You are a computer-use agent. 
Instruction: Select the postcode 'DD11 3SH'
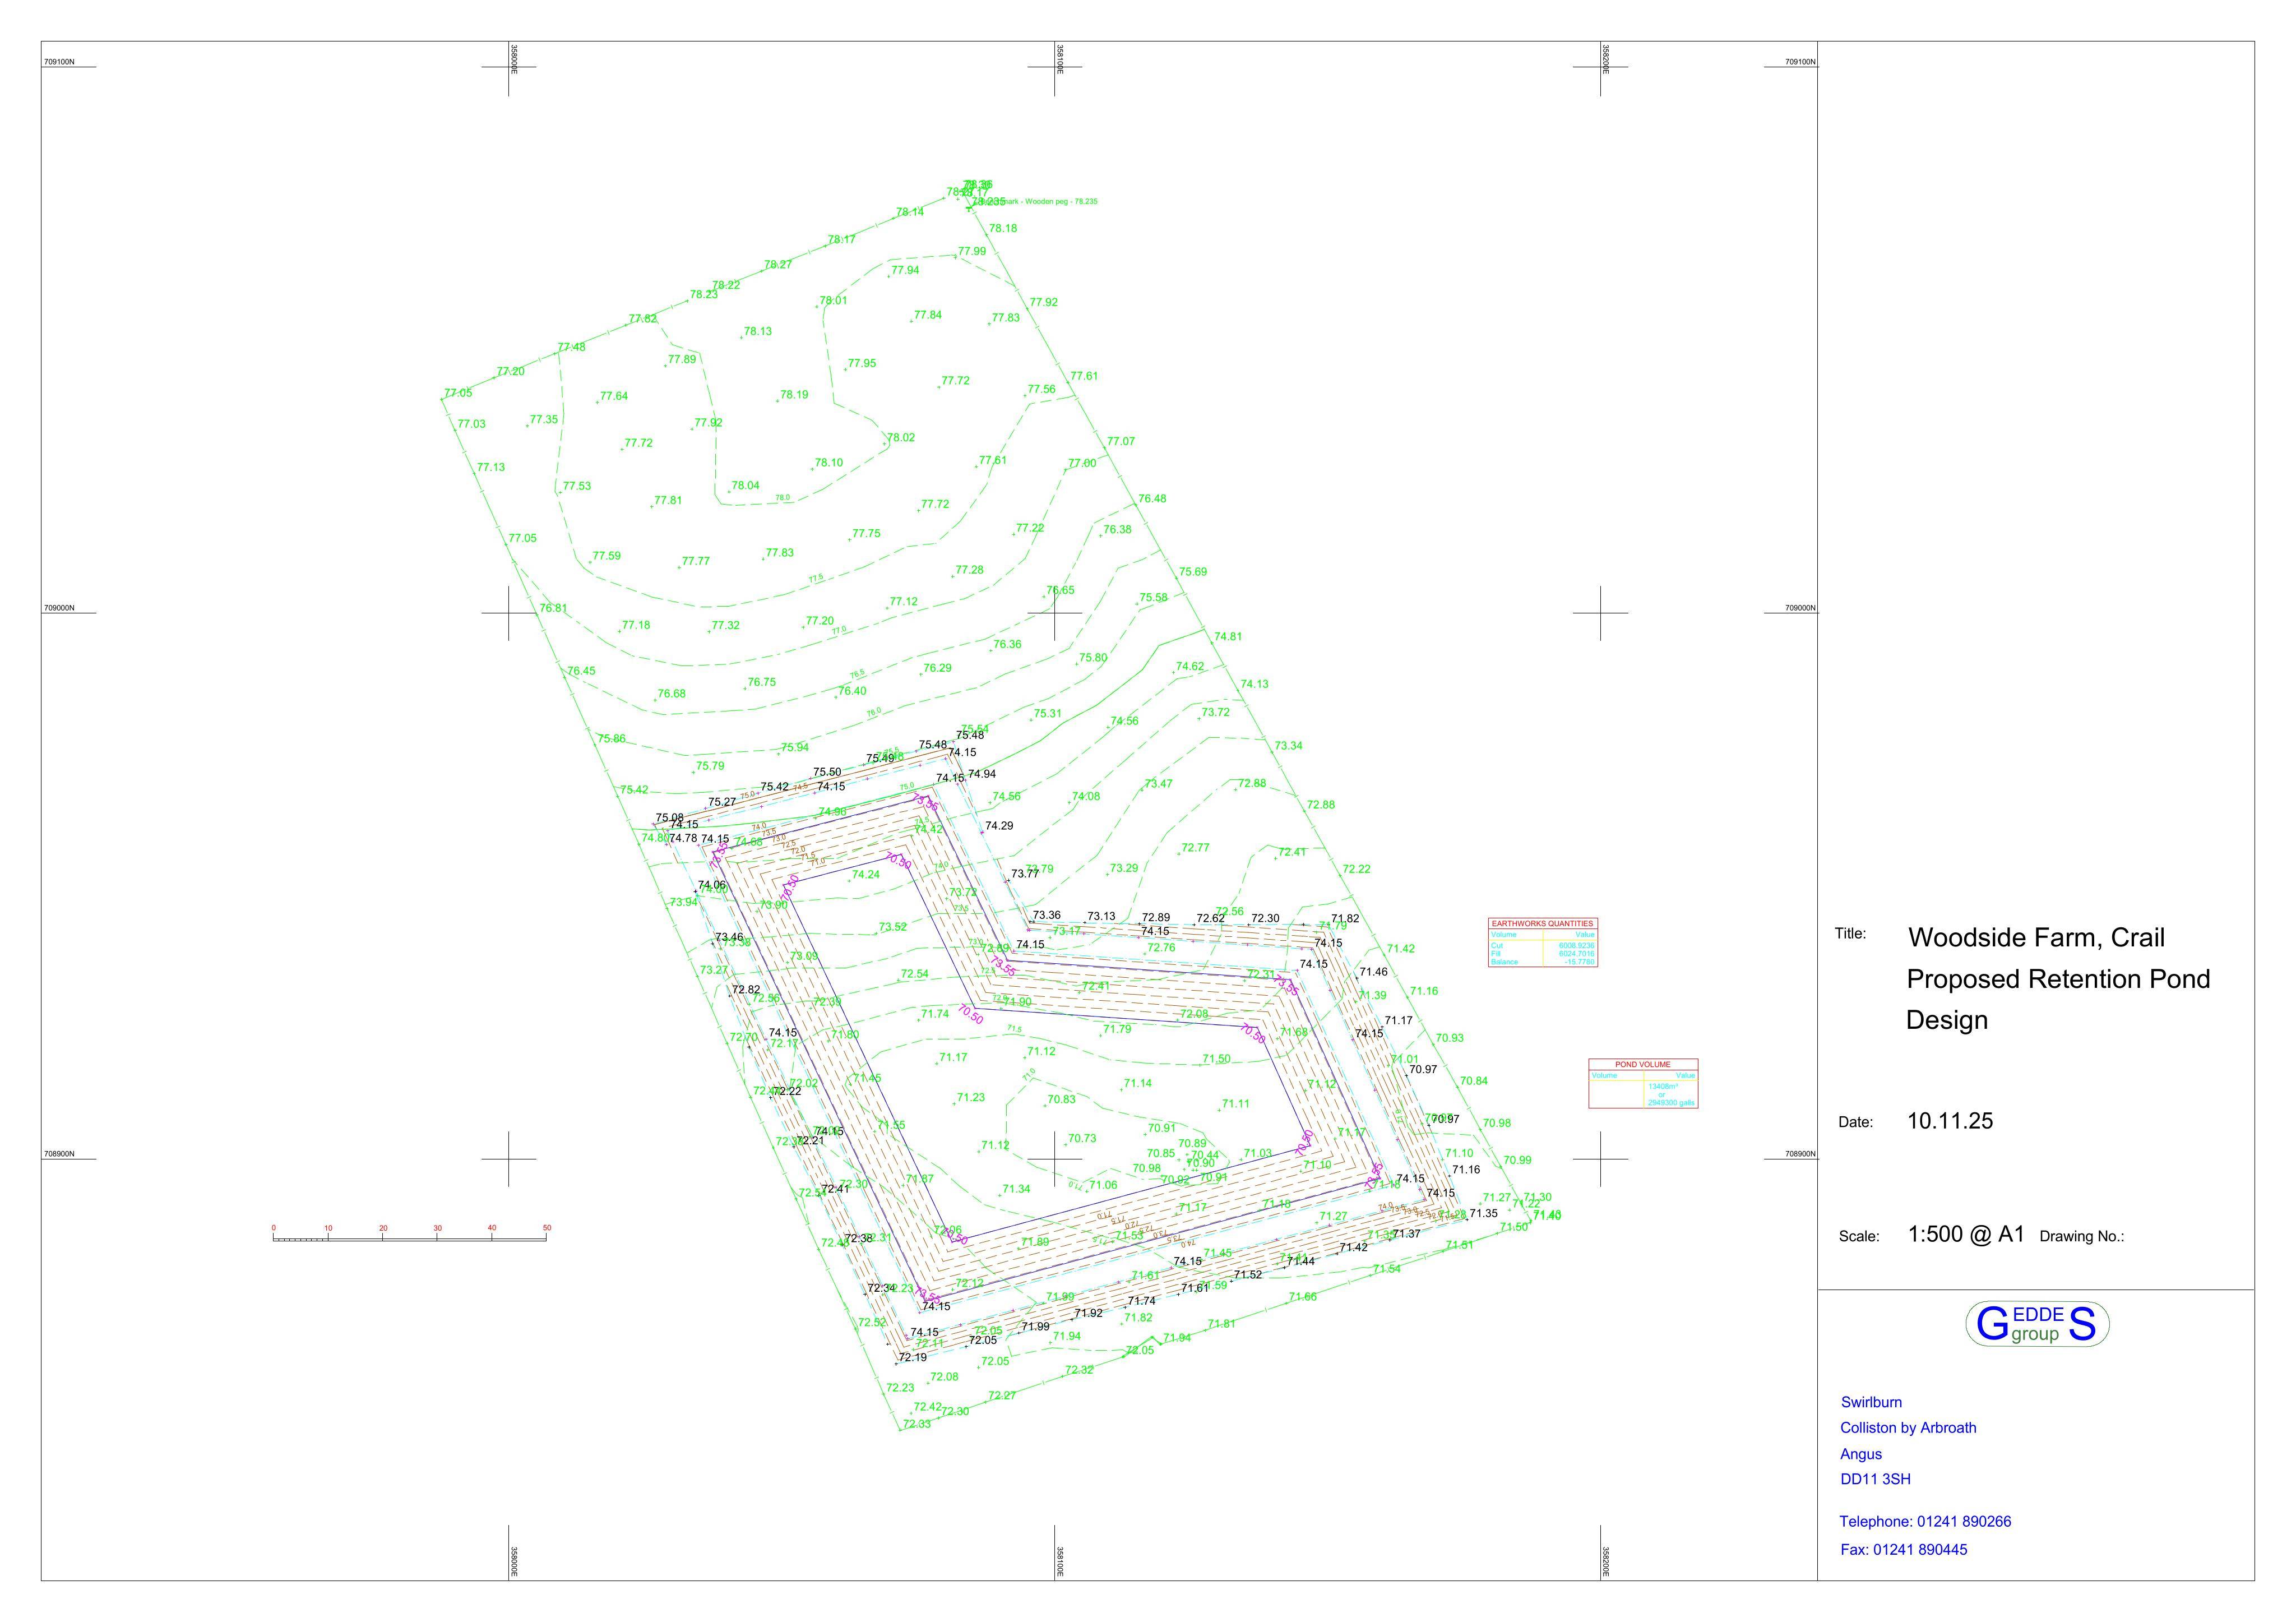(1875, 1479)
